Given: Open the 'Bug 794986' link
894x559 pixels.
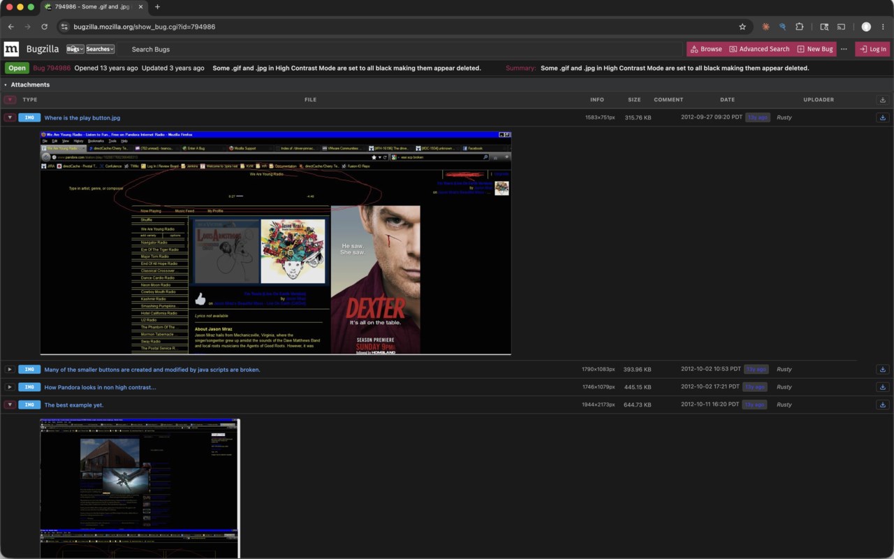Looking at the screenshot, I should 52,68.
